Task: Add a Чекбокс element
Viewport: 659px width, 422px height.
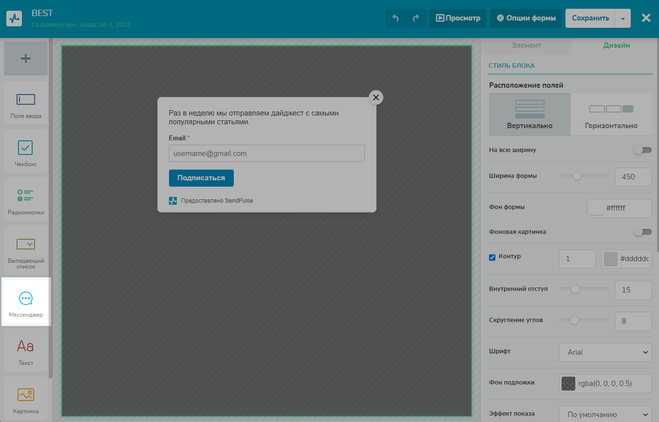Action: click(x=26, y=152)
